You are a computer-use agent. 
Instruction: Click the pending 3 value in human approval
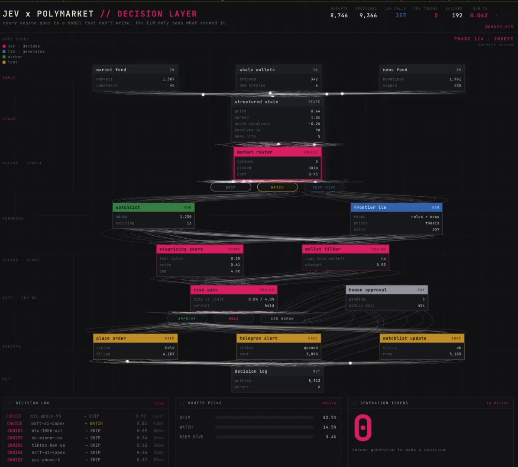[x=424, y=300]
